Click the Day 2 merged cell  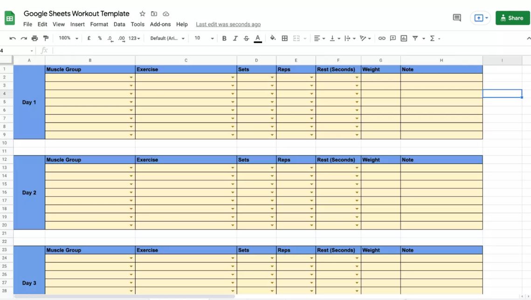coord(29,193)
